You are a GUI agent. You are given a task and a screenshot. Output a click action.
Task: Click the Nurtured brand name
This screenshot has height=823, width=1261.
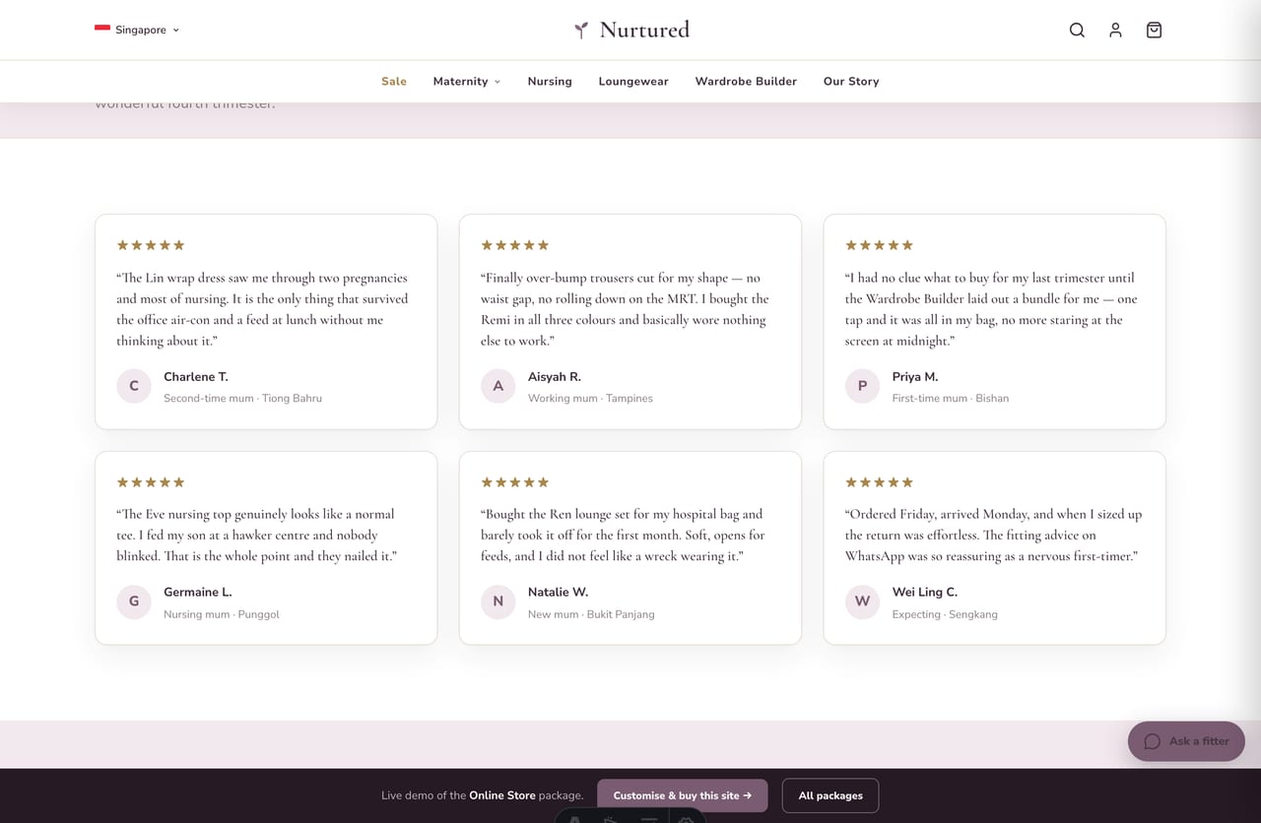tap(644, 30)
